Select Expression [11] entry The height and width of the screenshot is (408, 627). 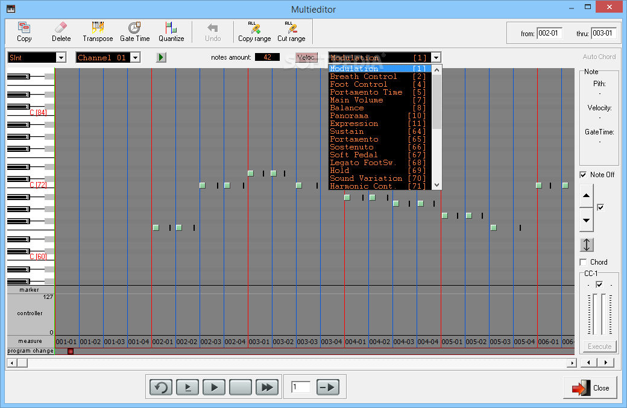pos(380,124)
